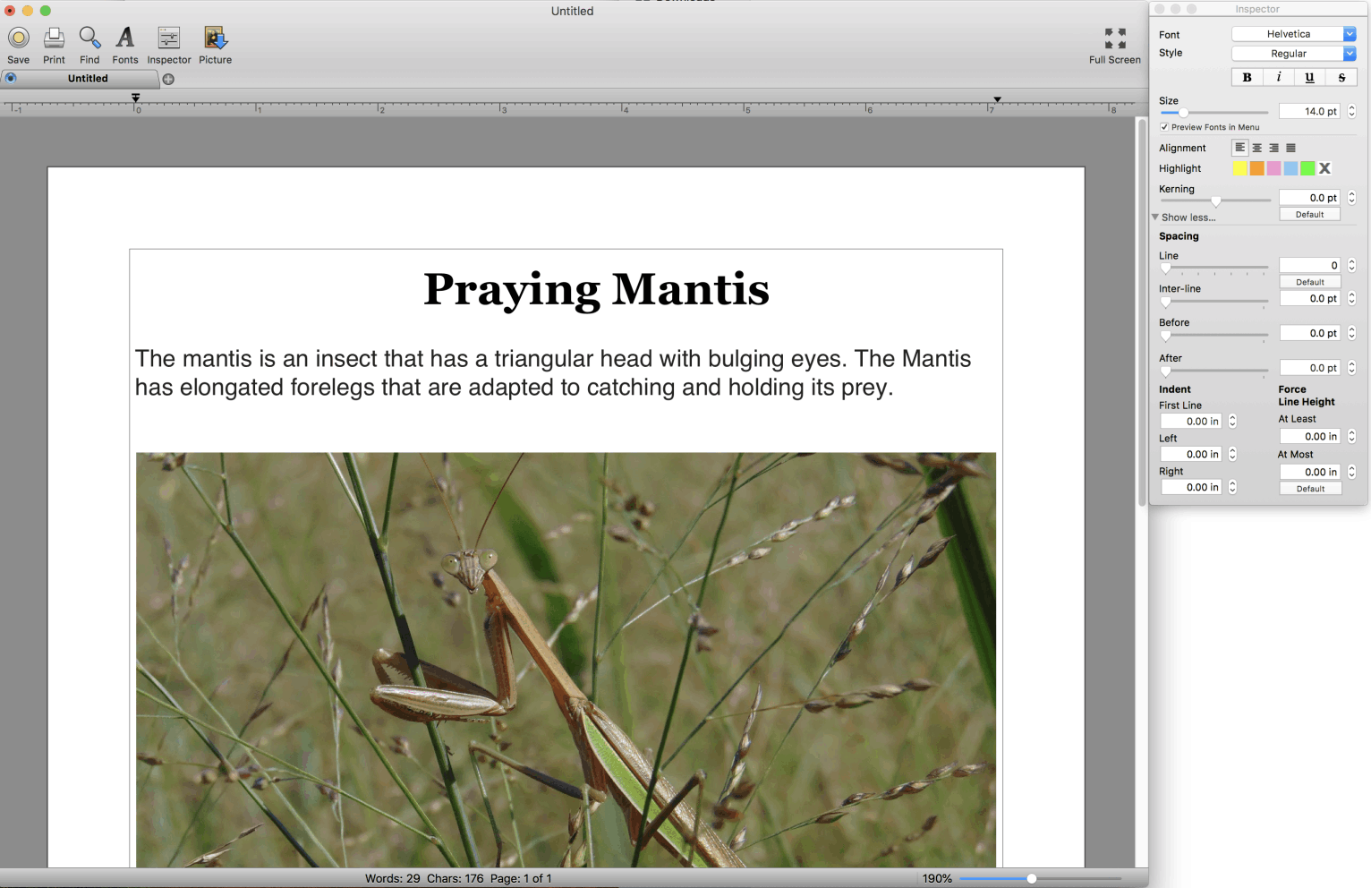Image resolution: width=1371 pixels, height=888 pixels.
Task: Click the Kerning slider
Action: (x=1214, y=201)
